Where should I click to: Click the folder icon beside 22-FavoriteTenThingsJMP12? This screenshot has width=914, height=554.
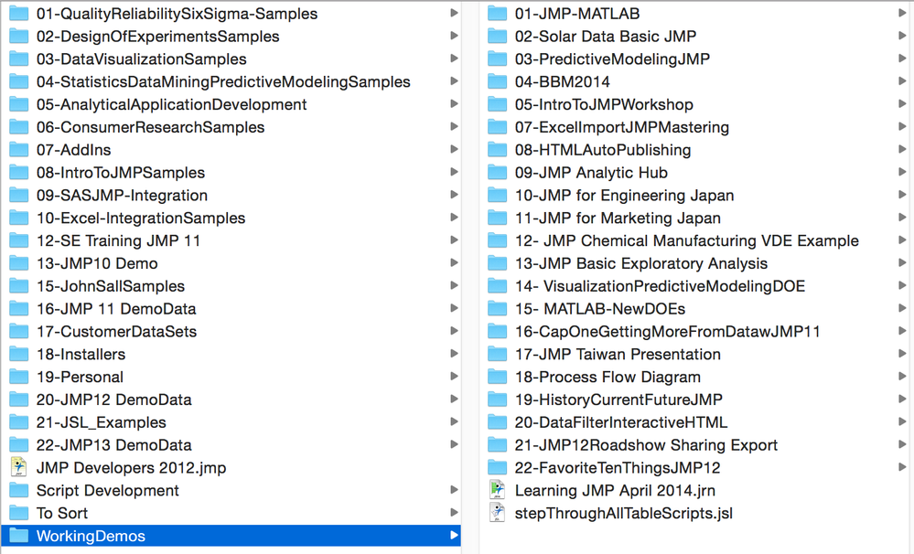497,467
